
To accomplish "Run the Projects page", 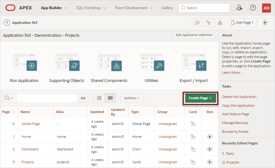I will (x=210, y=162).
